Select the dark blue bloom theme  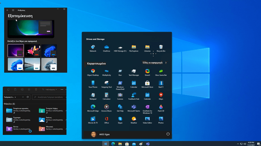pyautogui.click(x=49, y=50)
